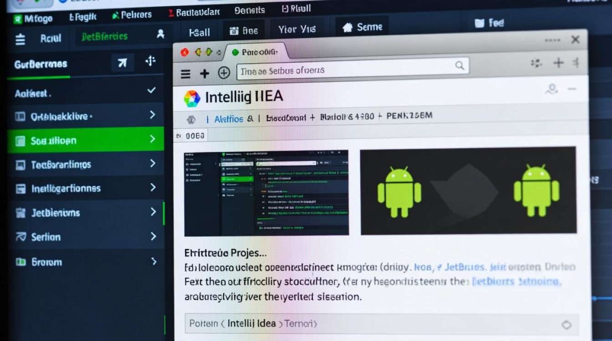Viewport: 612px width, 341px height.
Task: Click the plus icon beside hamburger menu
Action: coord(204,74)
